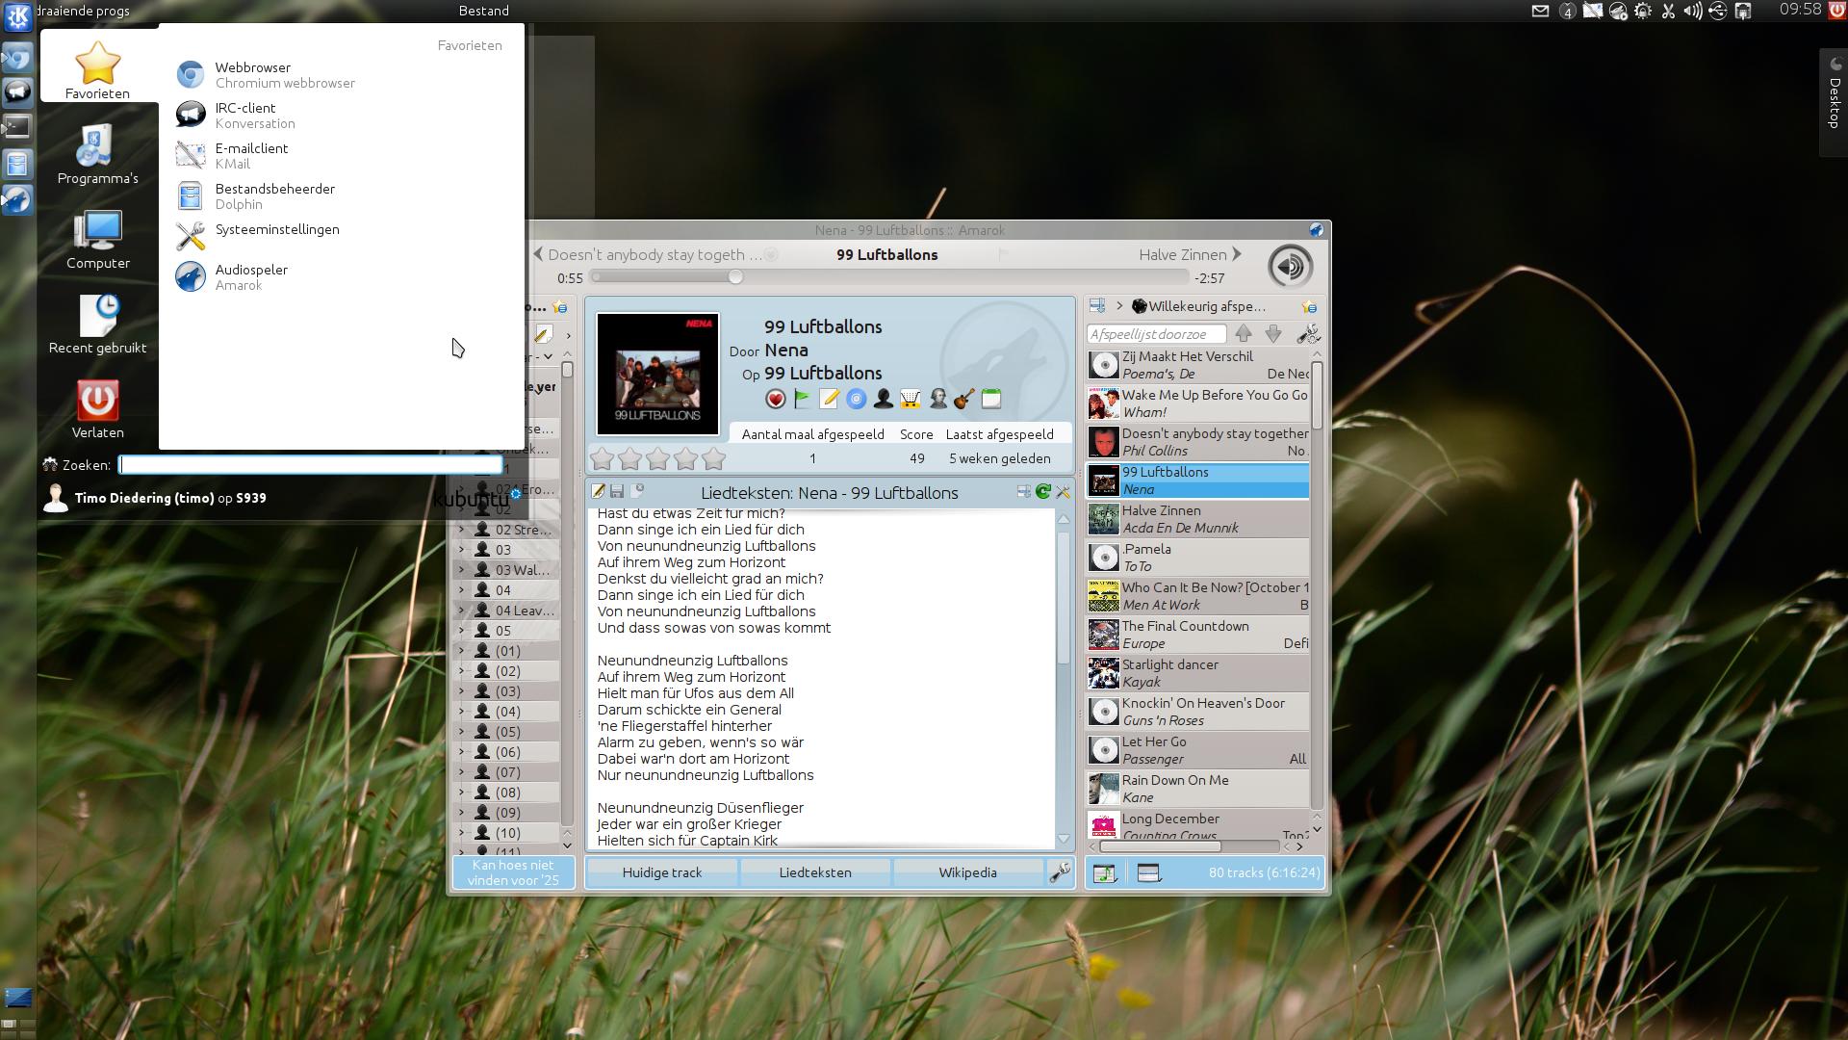
Task: Skip to next track Halve Zinnen
Action: (1191, 254)
